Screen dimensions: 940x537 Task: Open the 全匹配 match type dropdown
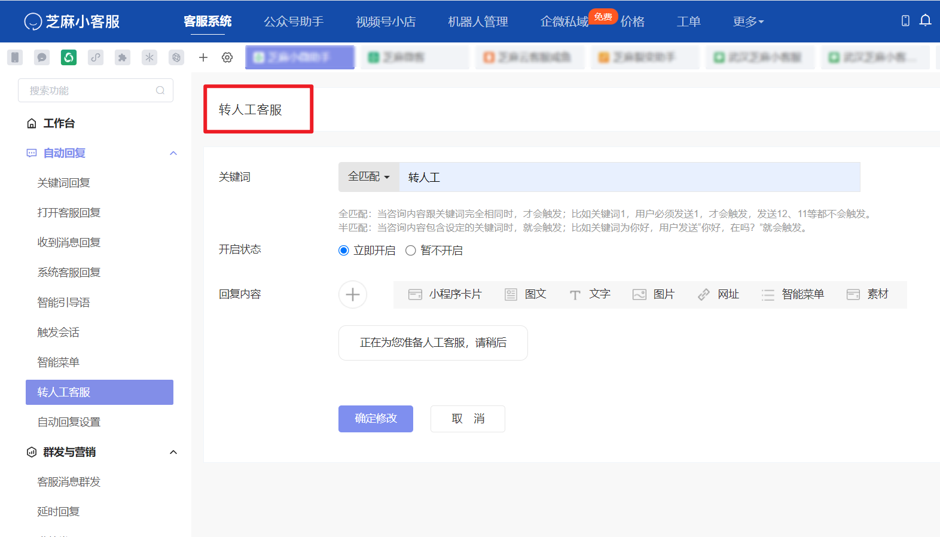(x=369, y=177)
